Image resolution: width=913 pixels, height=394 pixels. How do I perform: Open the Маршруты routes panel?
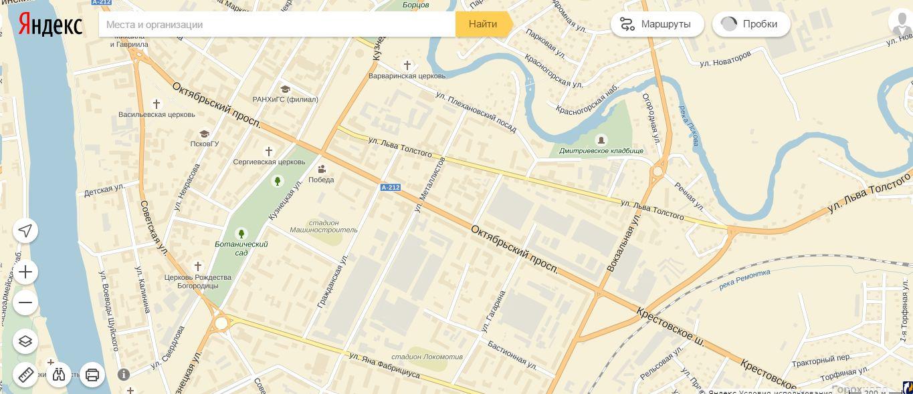(657, 24)
